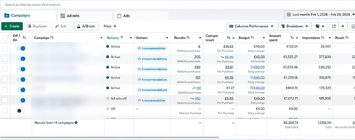Click the Ad sets grid icon
The image size is (355, 140).
pos(63,16)
